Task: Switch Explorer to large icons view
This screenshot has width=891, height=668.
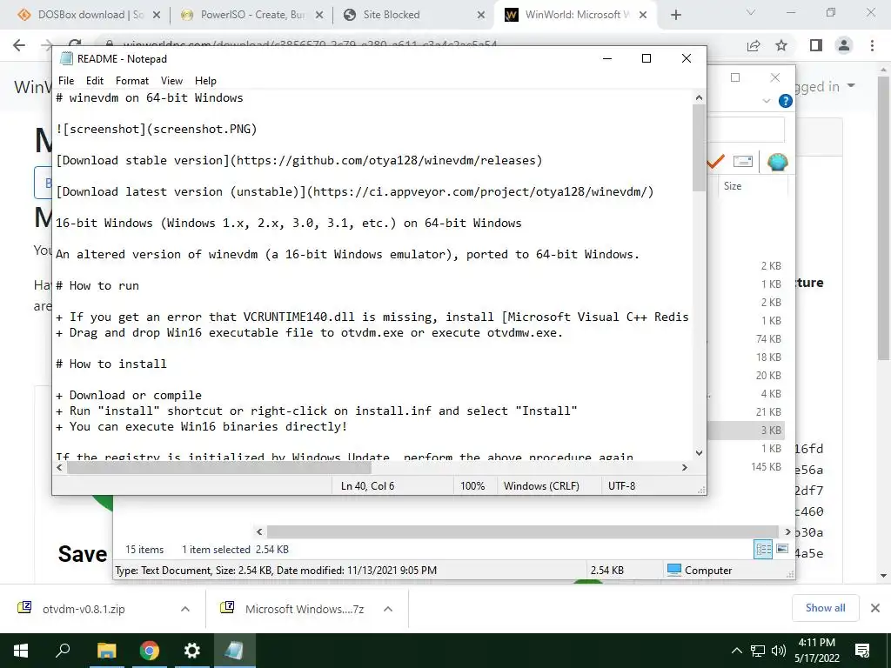Action: coord(782,549)
